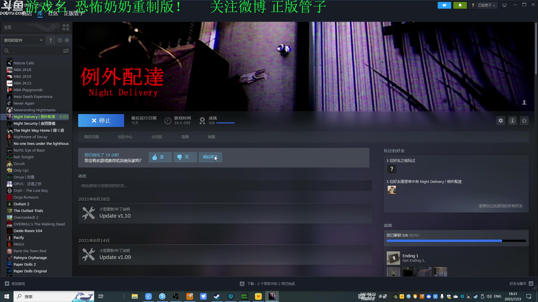Open Windows notification center icon

(x=529, y=296)
